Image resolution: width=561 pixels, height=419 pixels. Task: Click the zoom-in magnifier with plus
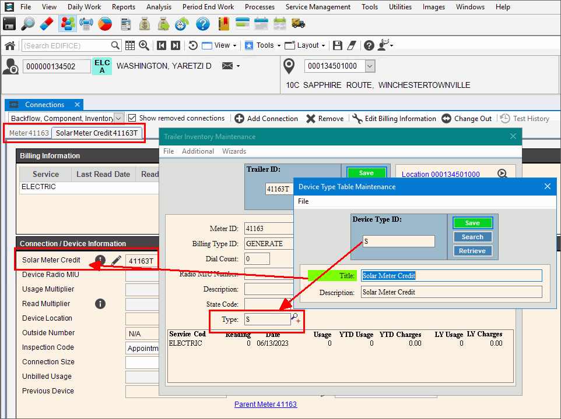point(144,45)
